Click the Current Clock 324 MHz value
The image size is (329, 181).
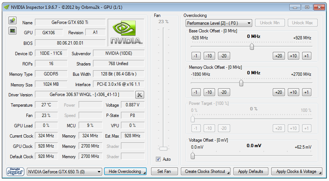coord(46,136)
